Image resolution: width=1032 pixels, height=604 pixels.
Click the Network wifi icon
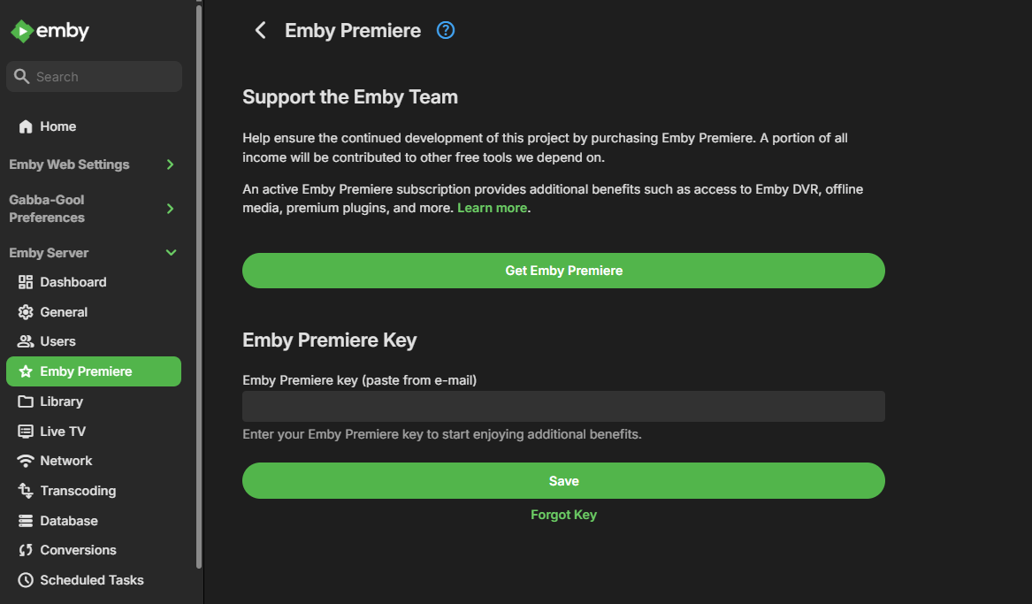pyautogui.click(x=26, y=461)
